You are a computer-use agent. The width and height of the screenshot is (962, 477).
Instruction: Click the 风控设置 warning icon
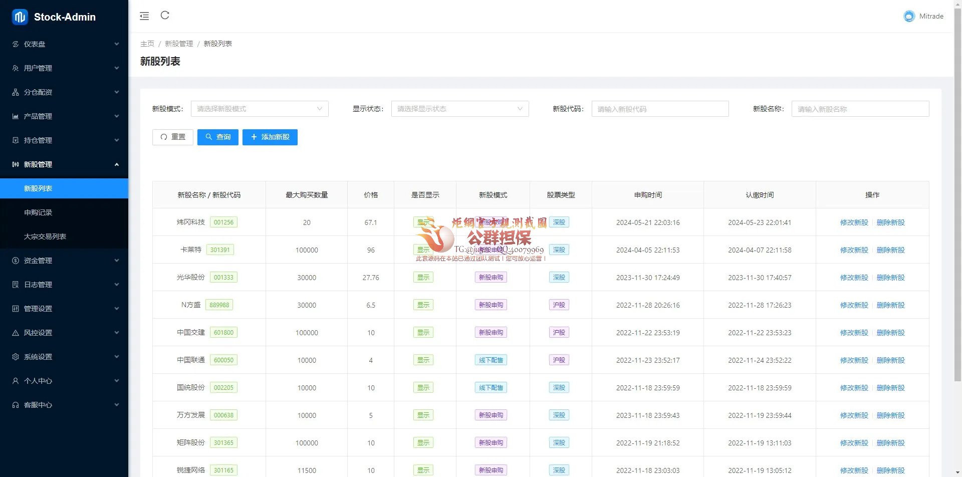(16, 333)
